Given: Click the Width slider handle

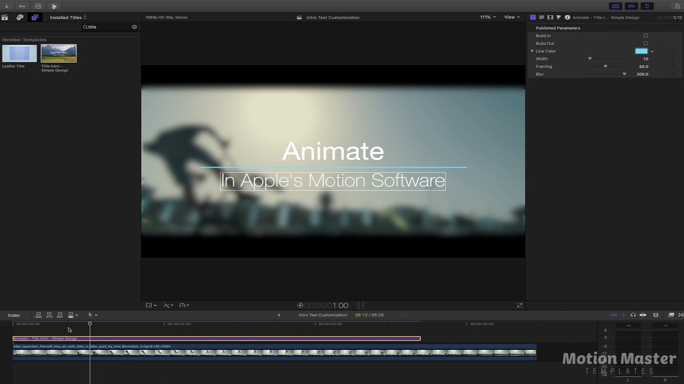Looking at the screenshot, I should pos(590,59).
